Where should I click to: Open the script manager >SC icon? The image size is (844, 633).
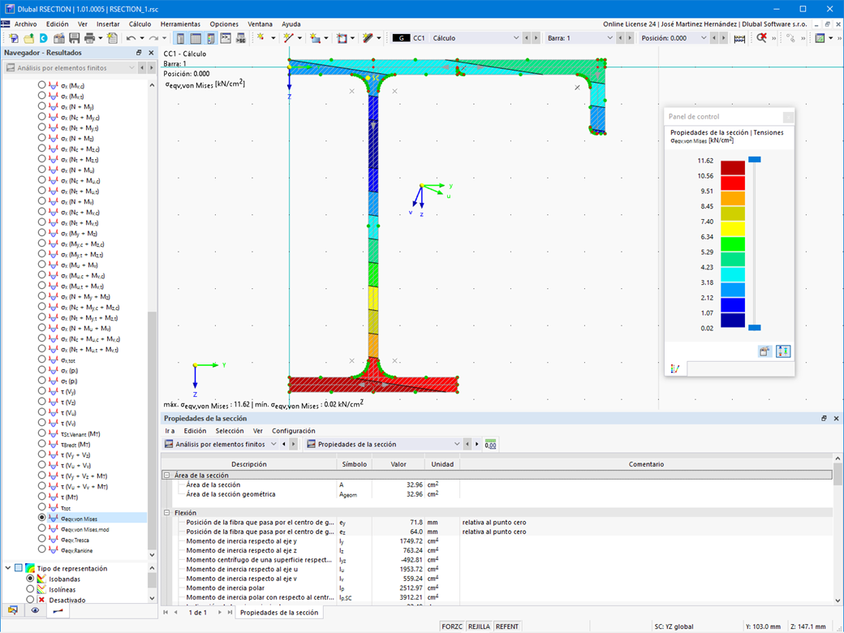240,38
